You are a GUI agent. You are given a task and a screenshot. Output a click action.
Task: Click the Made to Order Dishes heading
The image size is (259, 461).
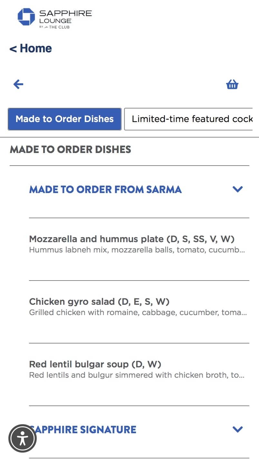point(71,149)
